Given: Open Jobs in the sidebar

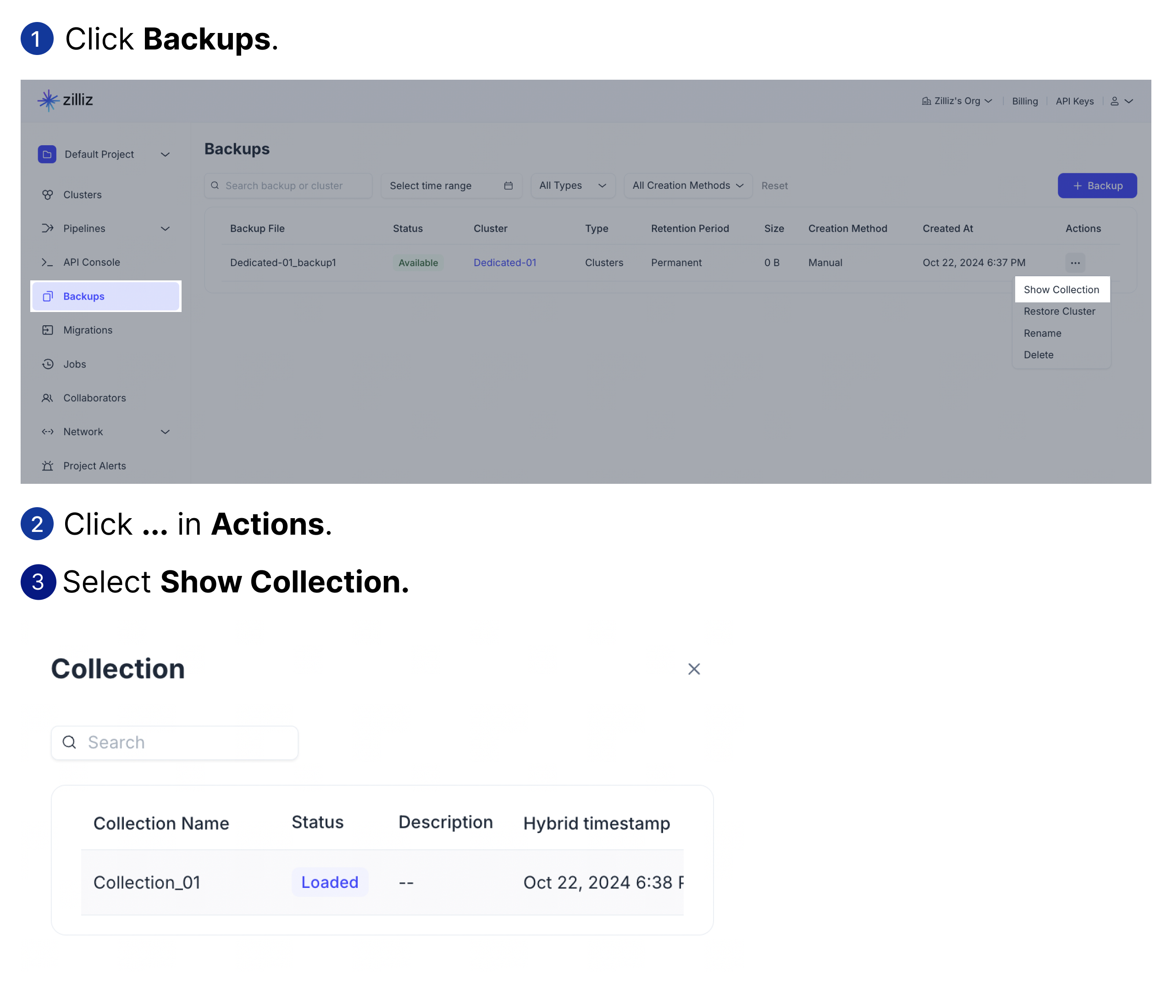Looking at the screenshot, I should tap(75, 364).
